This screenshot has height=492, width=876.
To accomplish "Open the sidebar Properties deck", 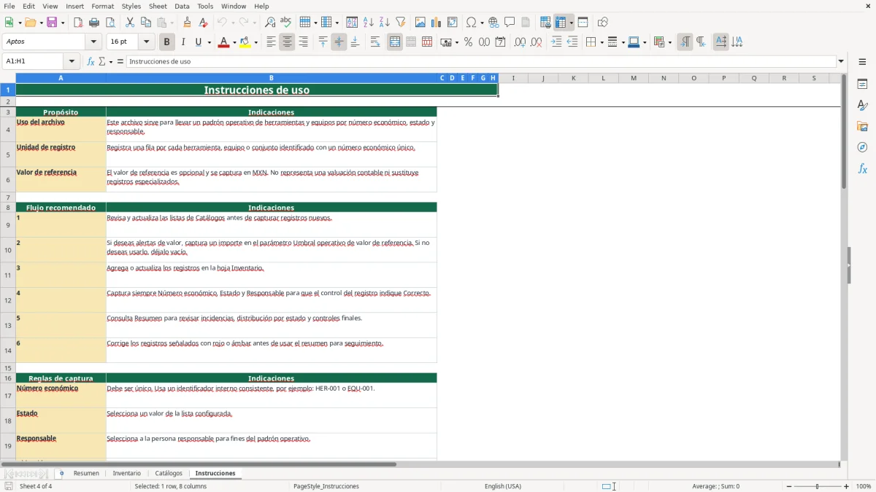I will click(862, 85).
